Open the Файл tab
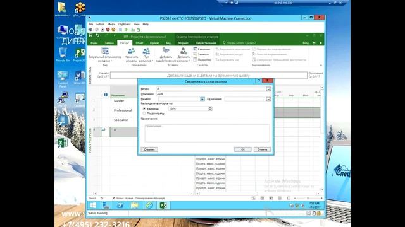 (x=94, y=43)
